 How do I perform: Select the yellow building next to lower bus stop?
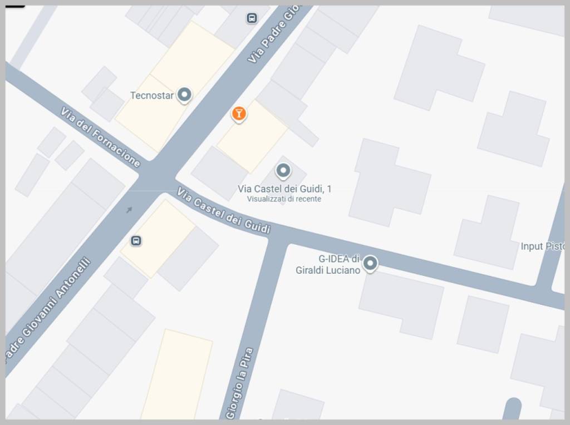click(x=158, y=239)
